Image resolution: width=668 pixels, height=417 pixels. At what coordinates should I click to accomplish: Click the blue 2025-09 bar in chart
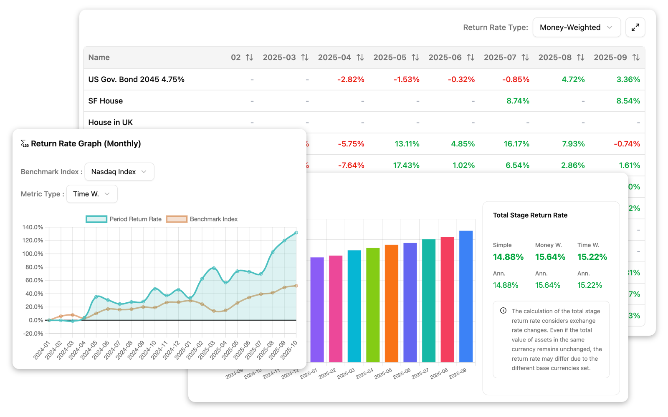pos(466,296)
